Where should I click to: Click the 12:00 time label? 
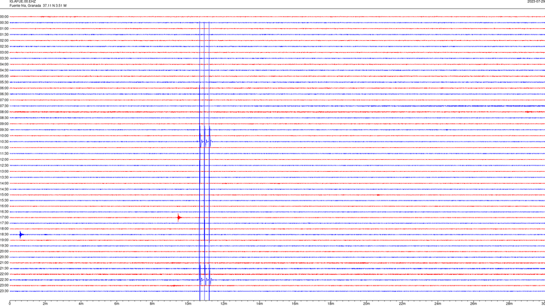click(x=4, y=160)
